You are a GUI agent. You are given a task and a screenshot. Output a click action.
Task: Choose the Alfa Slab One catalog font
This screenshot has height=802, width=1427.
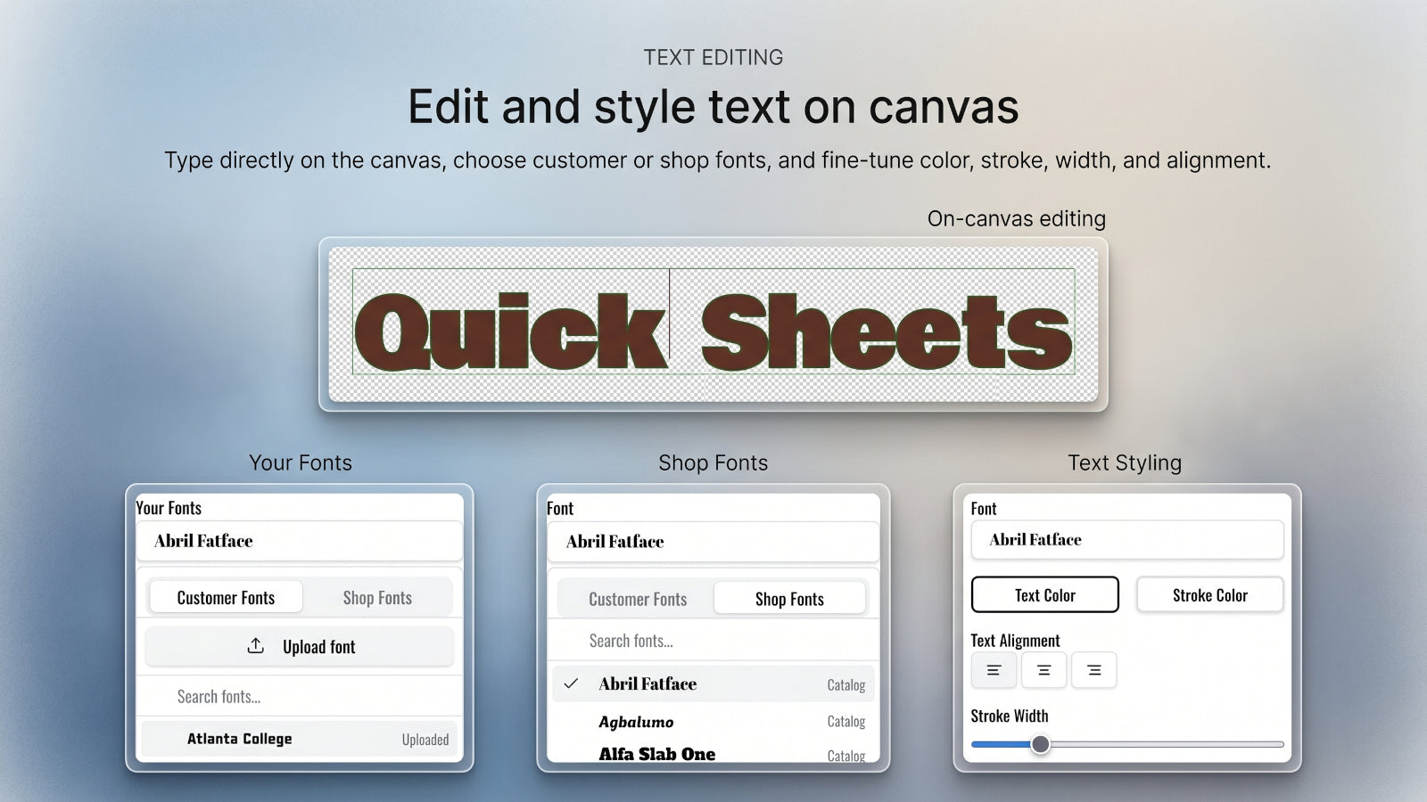713,753
